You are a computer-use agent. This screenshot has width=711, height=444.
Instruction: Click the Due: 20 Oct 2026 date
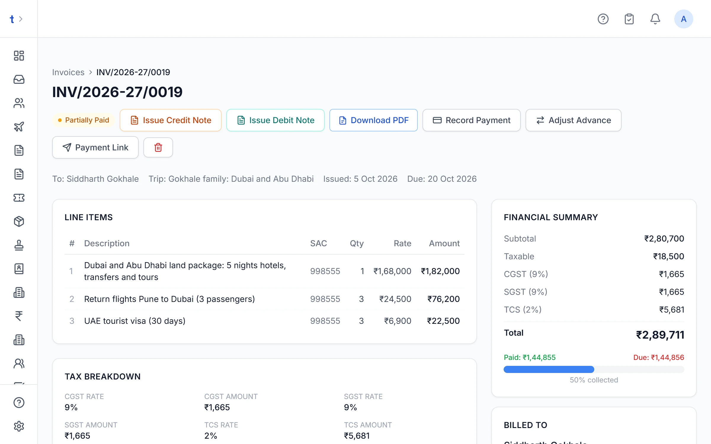(442, 179)
